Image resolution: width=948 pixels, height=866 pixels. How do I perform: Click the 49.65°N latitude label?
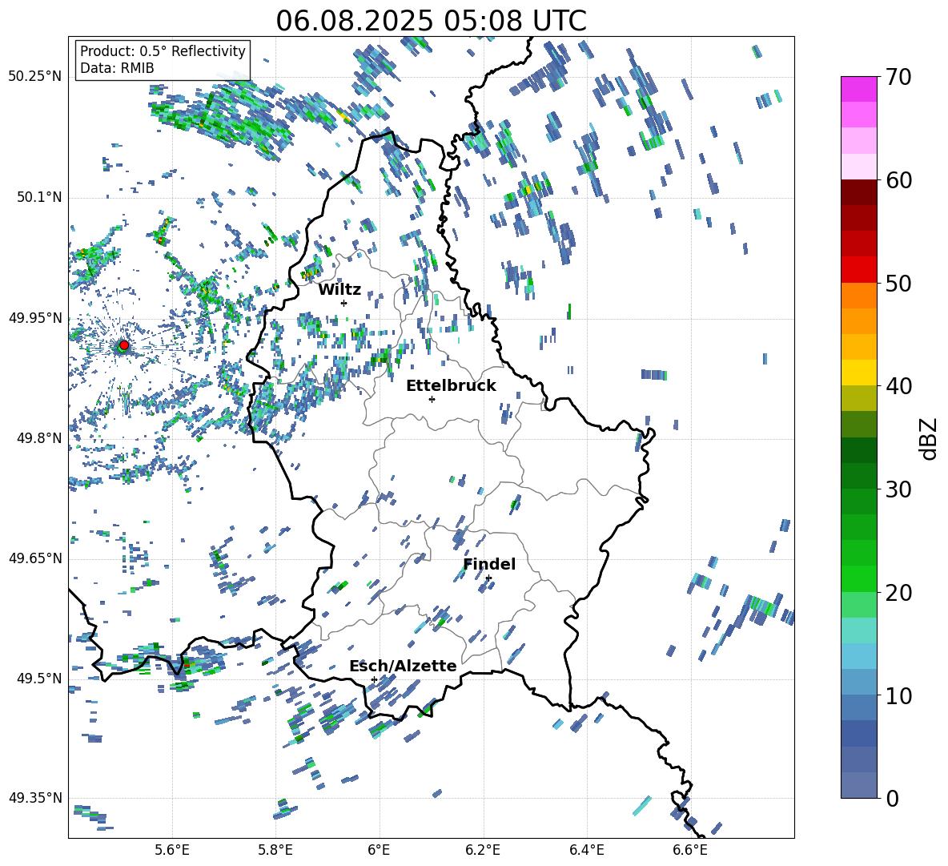click(x=35, y=558)
